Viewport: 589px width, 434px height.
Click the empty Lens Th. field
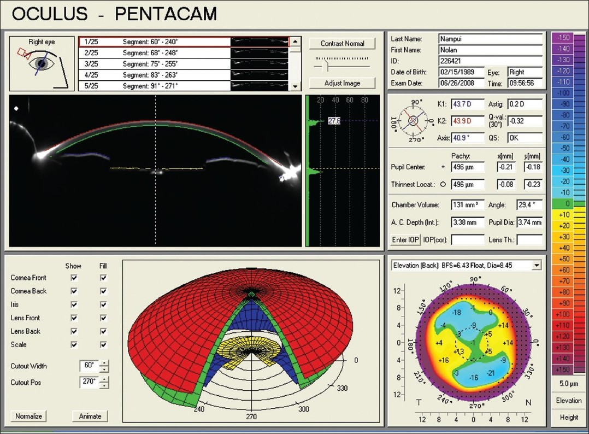pos(529,240)
